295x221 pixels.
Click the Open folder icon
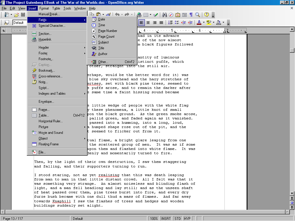[x=16, y=15]
